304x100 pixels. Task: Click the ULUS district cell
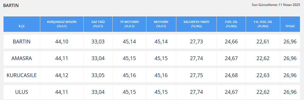22,92
